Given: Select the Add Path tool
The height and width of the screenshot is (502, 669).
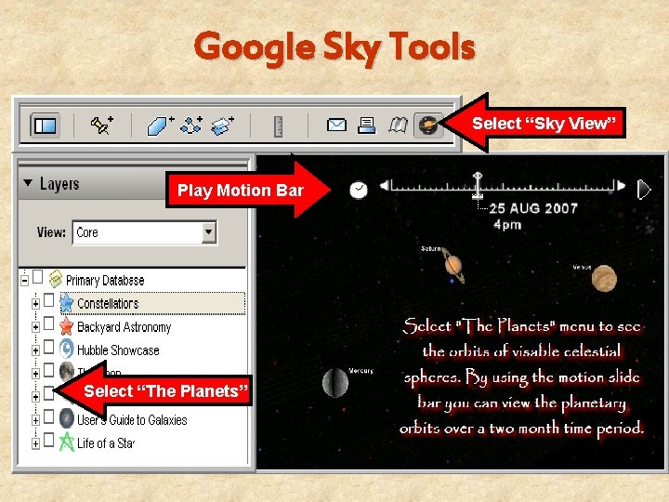Looking at the screenshot, I should point(191,125).
